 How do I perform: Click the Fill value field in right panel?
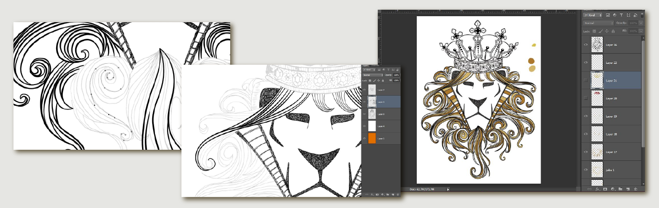tap(633, 31)
